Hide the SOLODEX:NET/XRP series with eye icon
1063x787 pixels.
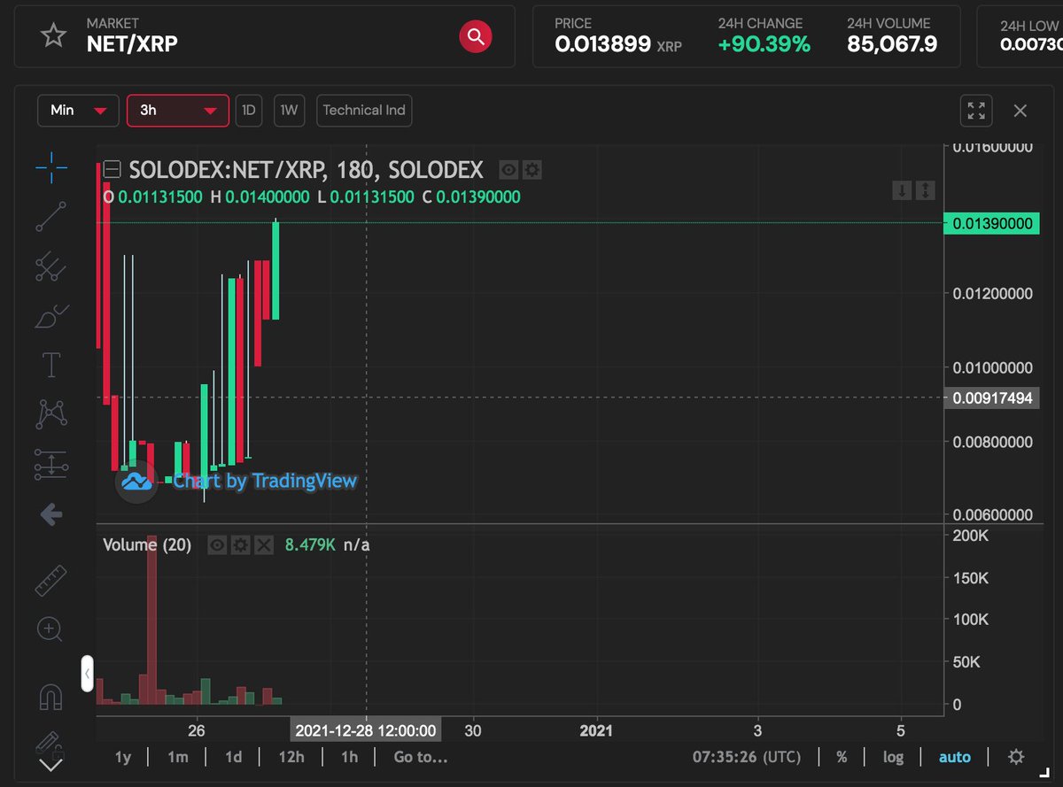coord(508,170)
